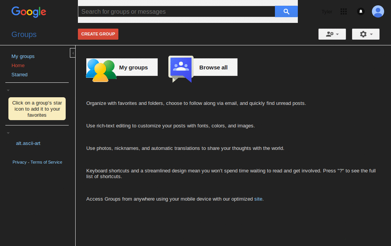This screenshot has width=391, height=246.
Task: Collapse the left sidebar panel
Action: pyautogui.click(x=73, y=53)
